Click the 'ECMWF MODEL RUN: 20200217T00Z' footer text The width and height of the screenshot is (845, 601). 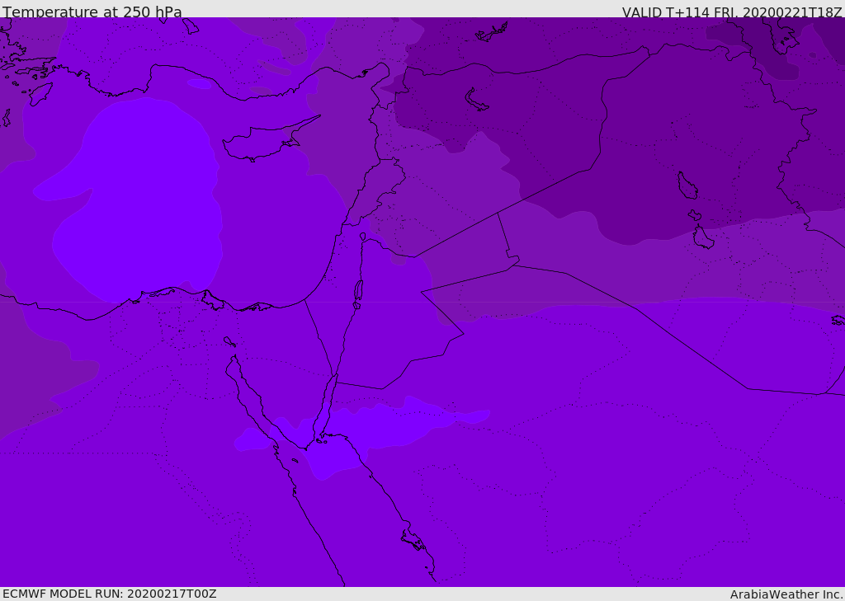point(110,594)
